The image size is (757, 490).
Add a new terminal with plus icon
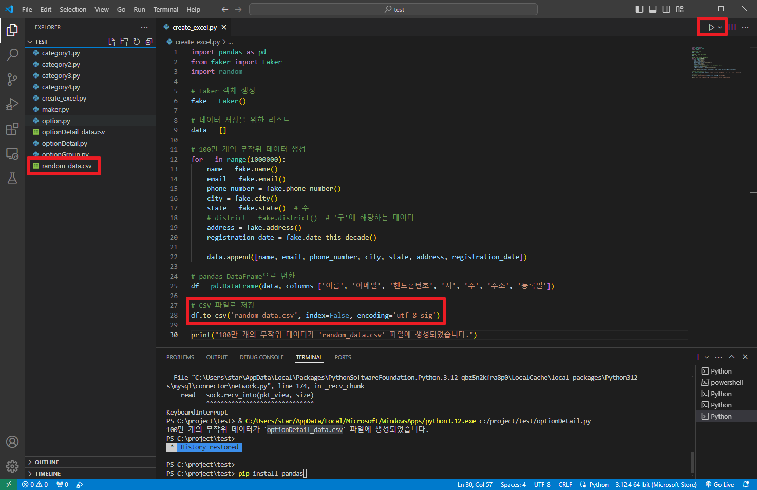(x=698, y=357)
